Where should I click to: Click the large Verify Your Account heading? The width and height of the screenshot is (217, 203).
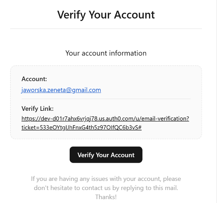106,15
